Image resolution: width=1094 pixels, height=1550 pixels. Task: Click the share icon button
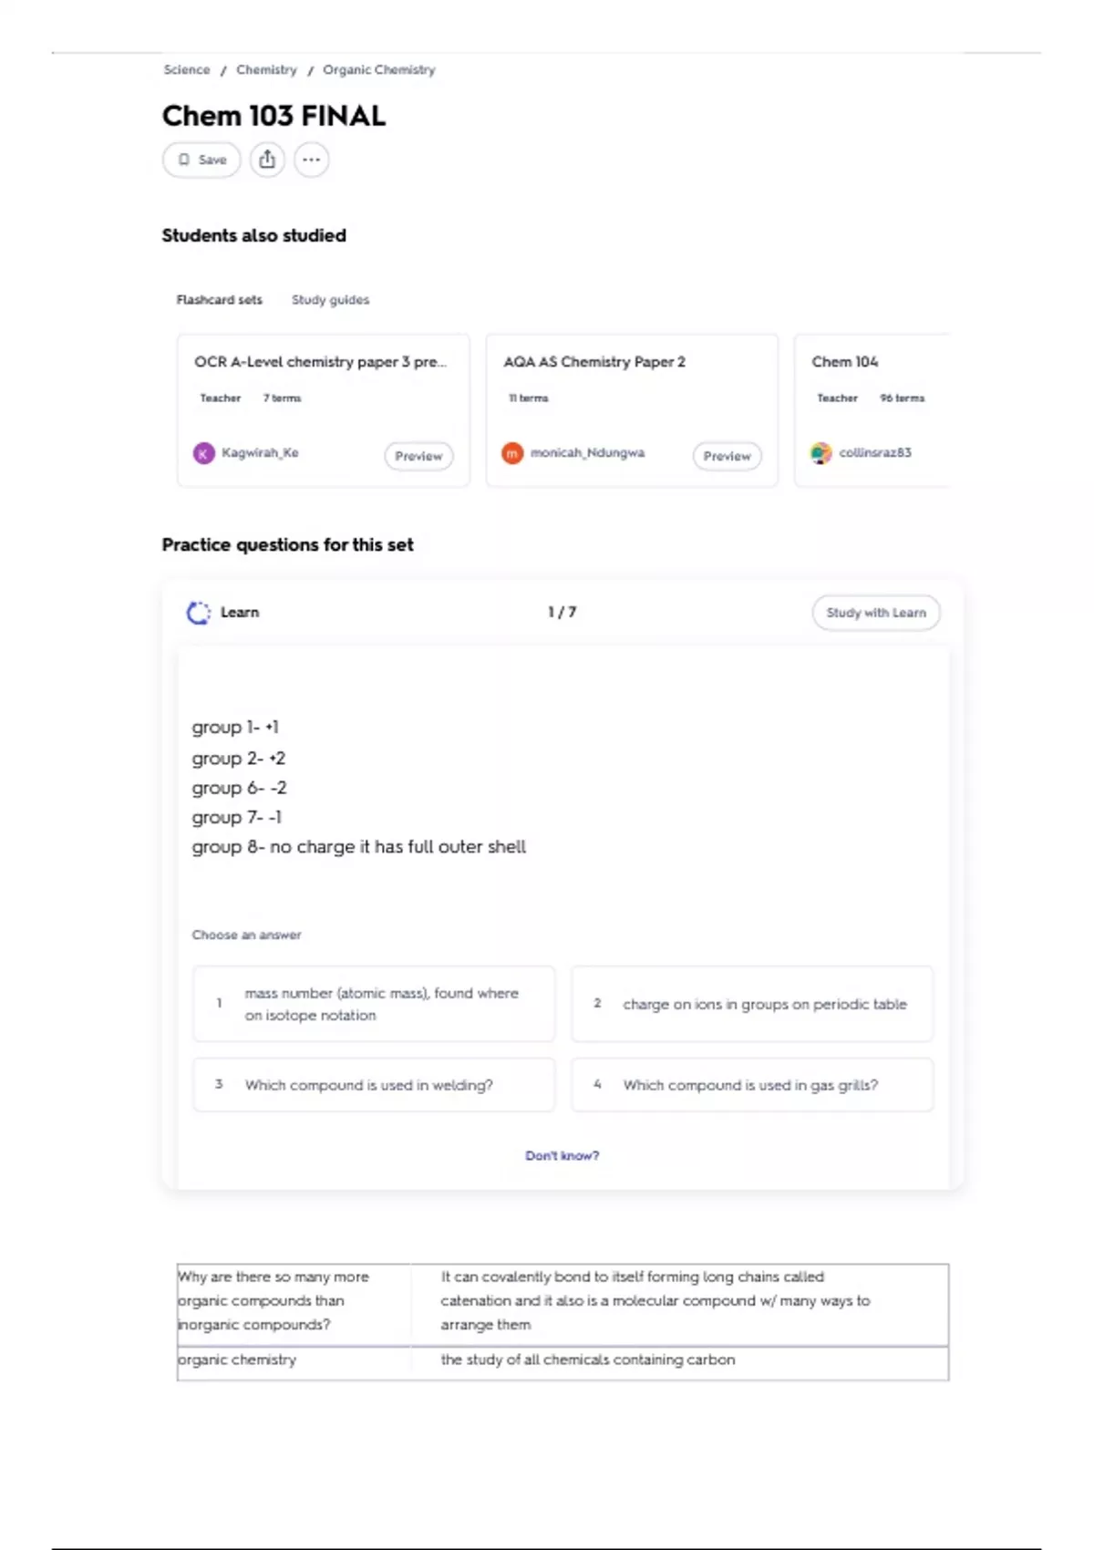267,160
